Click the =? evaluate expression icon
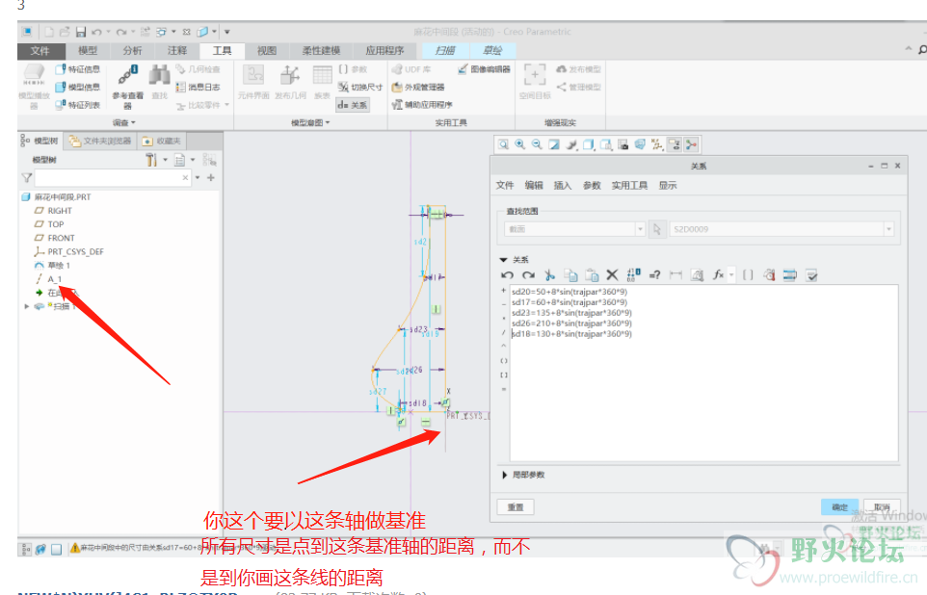The image size is (927, 595). tap(654, 274)
